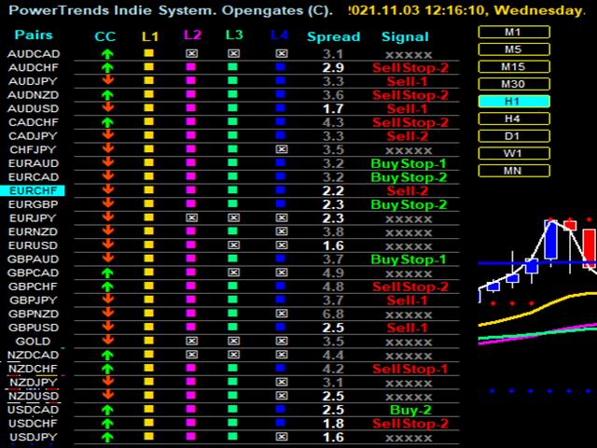Click the 6.8 spread value for GBPNZD
This screenshot has width=597, height=448.
coord(333,315)
